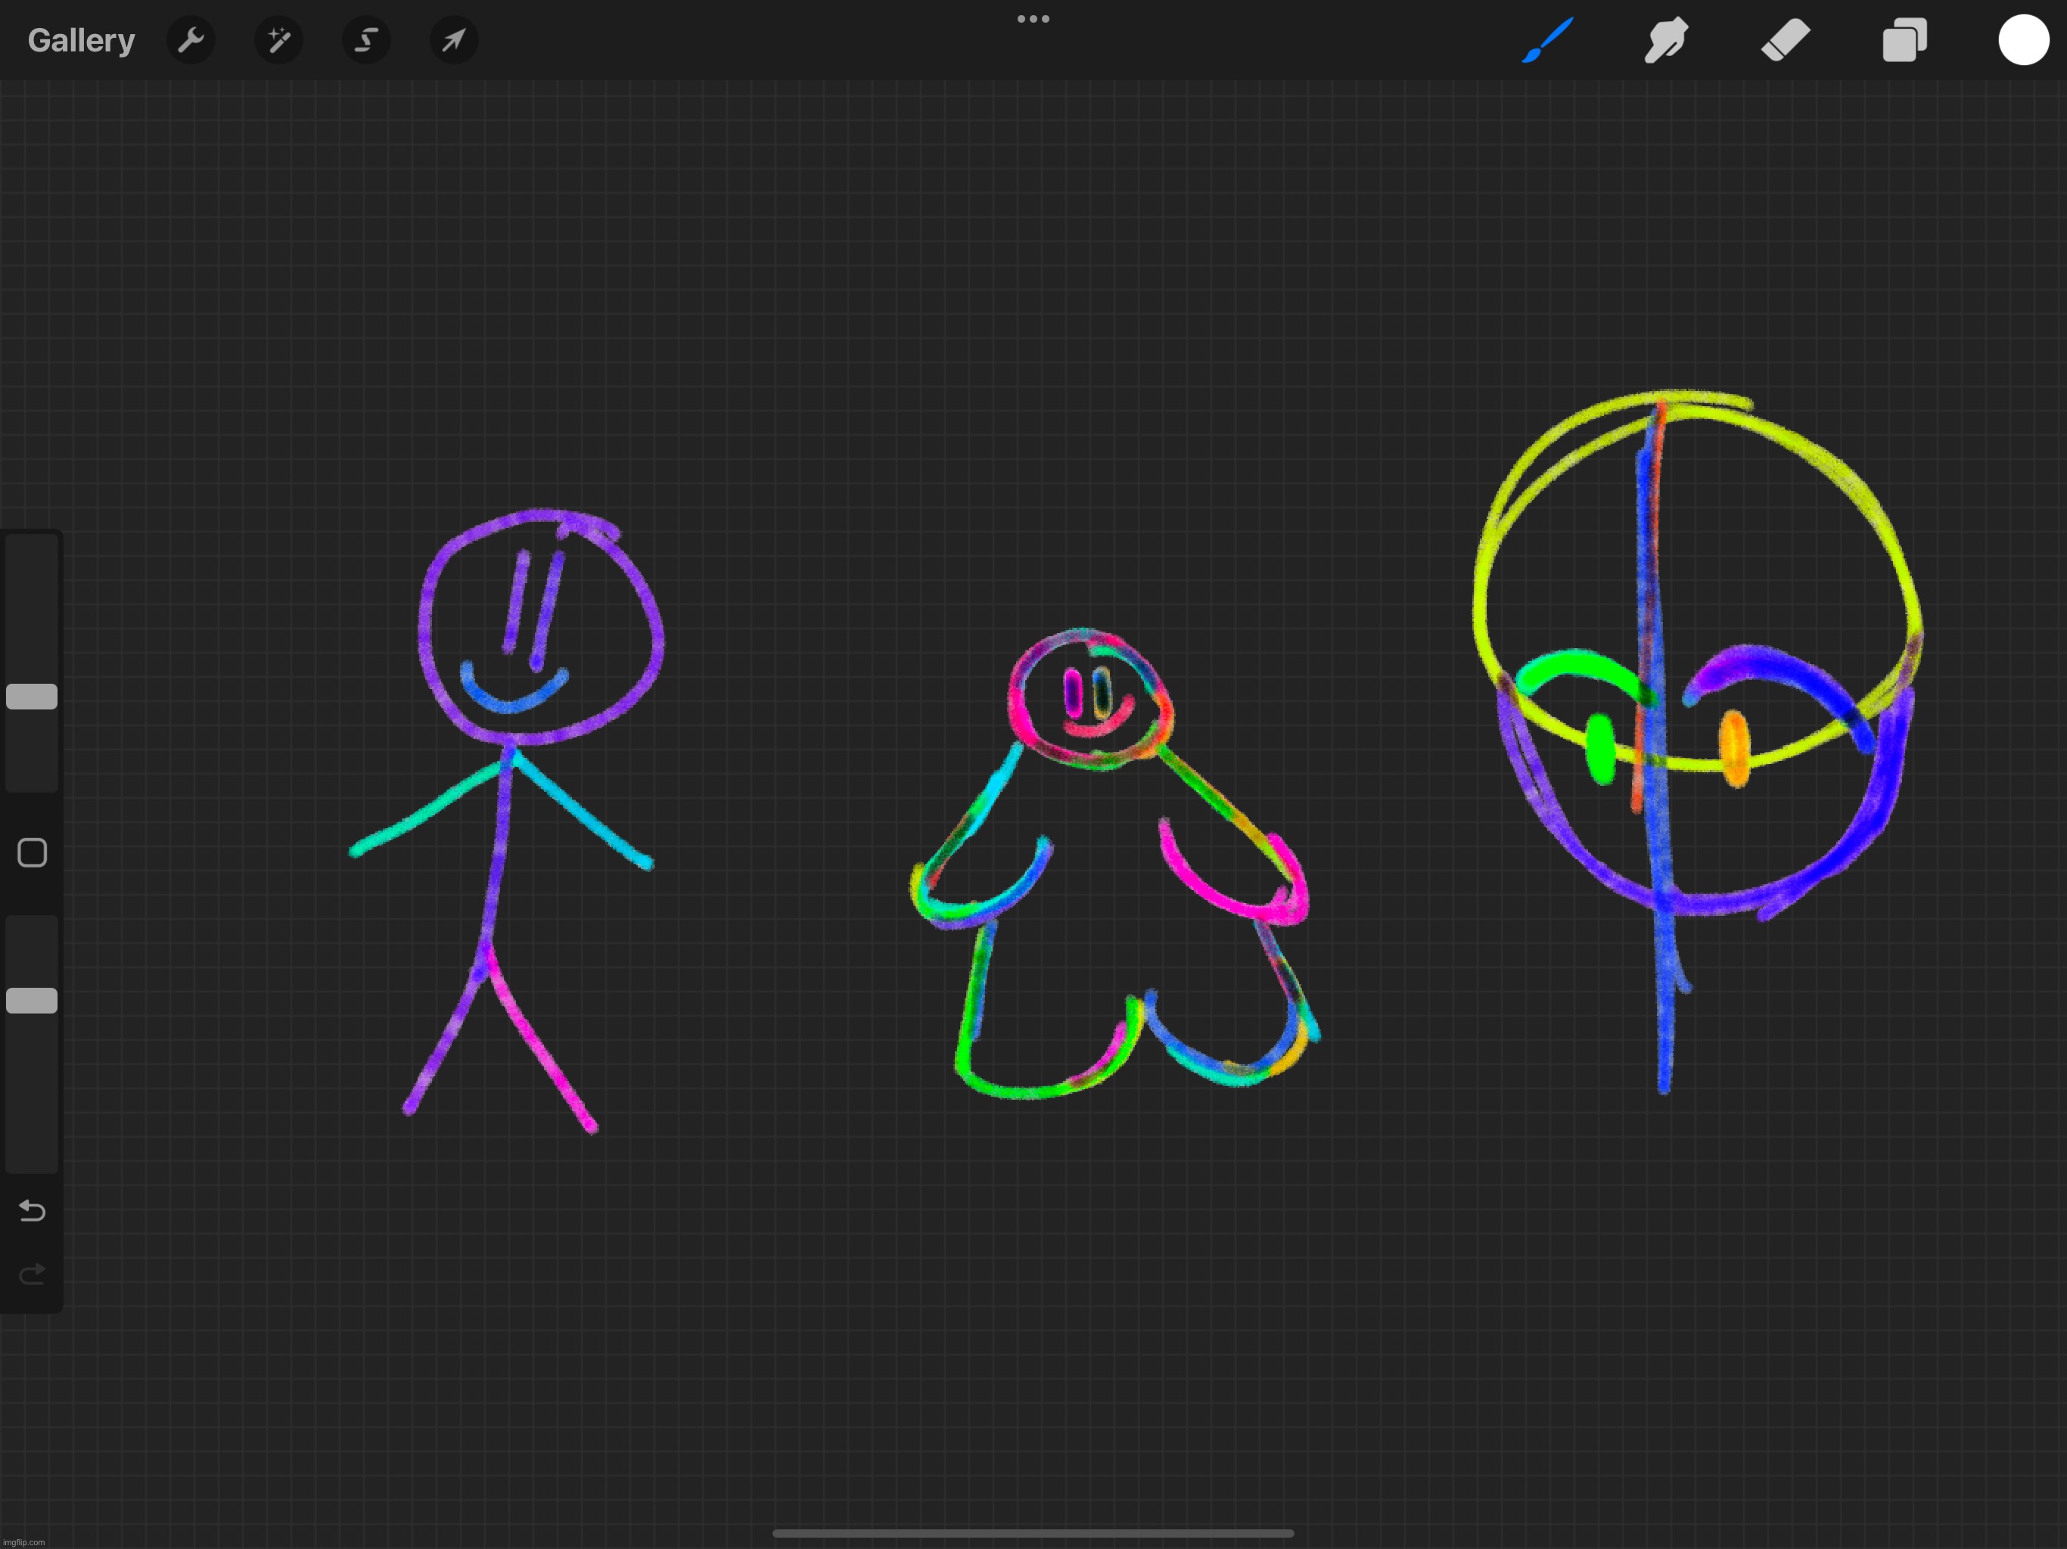Open the white active color swatch
This screenshot has width=2067, height=1549.
(2023, 40)
